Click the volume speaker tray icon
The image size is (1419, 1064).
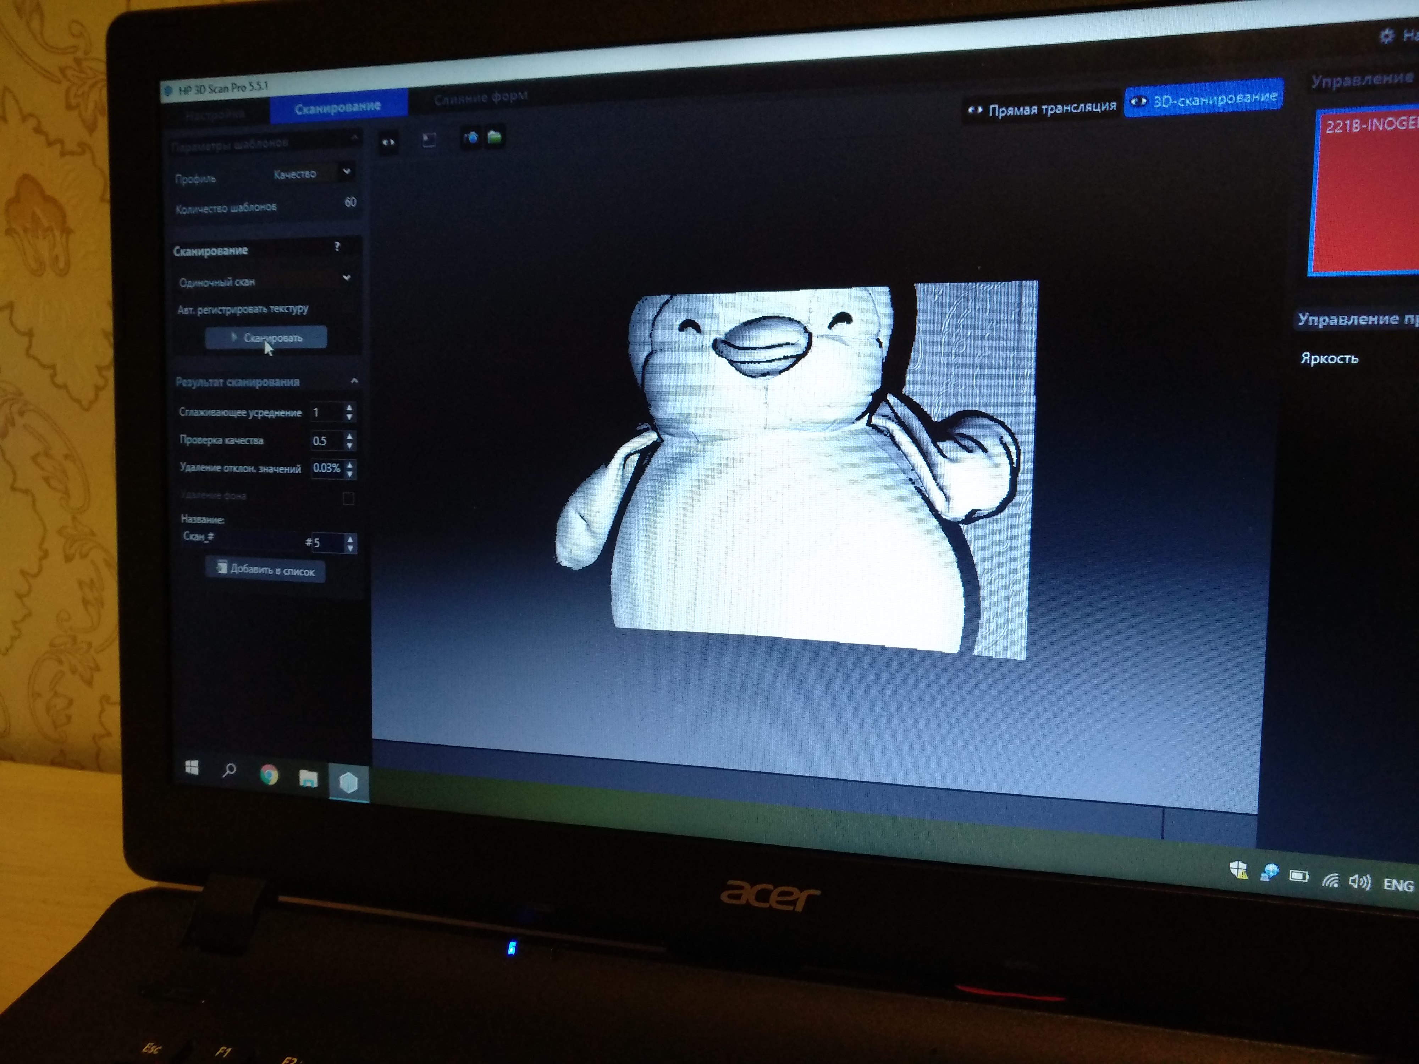pyautogui.click(x=1359, y=882)
